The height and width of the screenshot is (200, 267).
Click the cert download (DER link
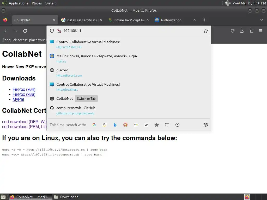(x=24, y=122)
